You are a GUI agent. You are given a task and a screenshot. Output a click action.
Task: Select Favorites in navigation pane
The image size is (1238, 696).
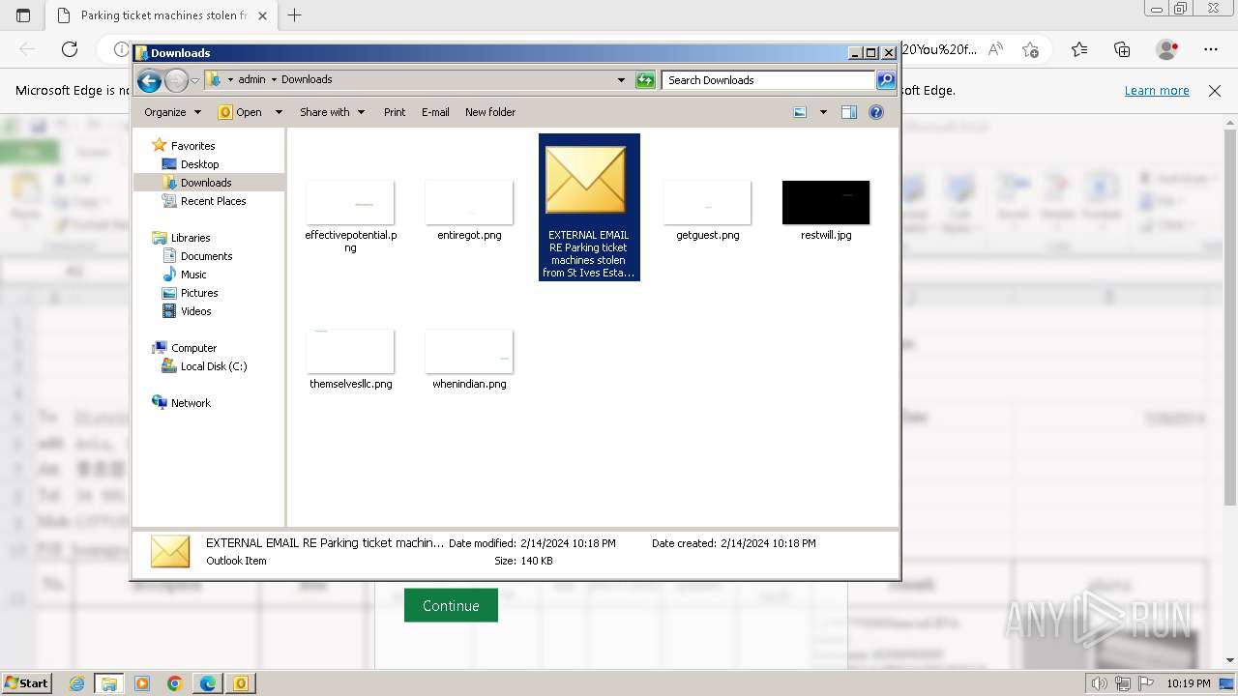coord(192,146)
